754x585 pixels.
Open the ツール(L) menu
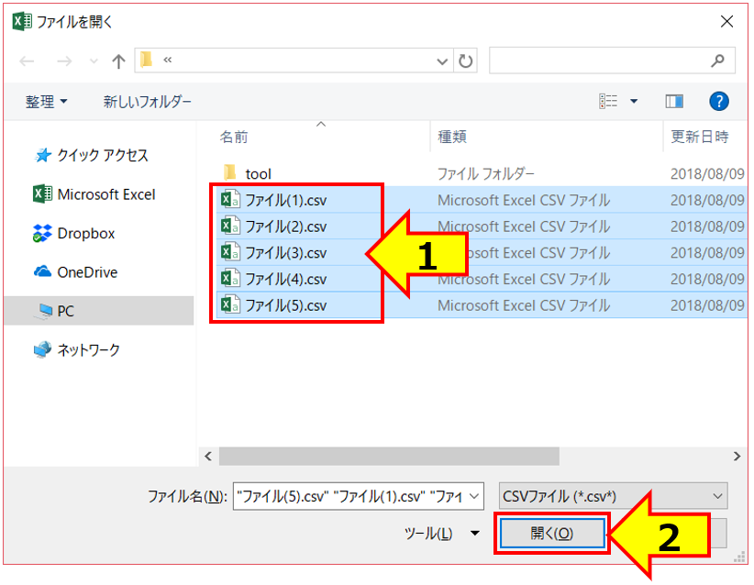(x=442, y=533)
